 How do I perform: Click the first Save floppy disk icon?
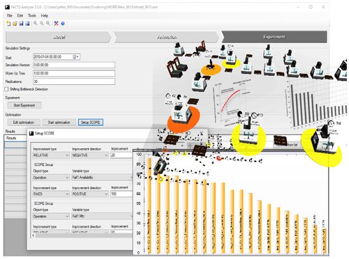(21, 24)
